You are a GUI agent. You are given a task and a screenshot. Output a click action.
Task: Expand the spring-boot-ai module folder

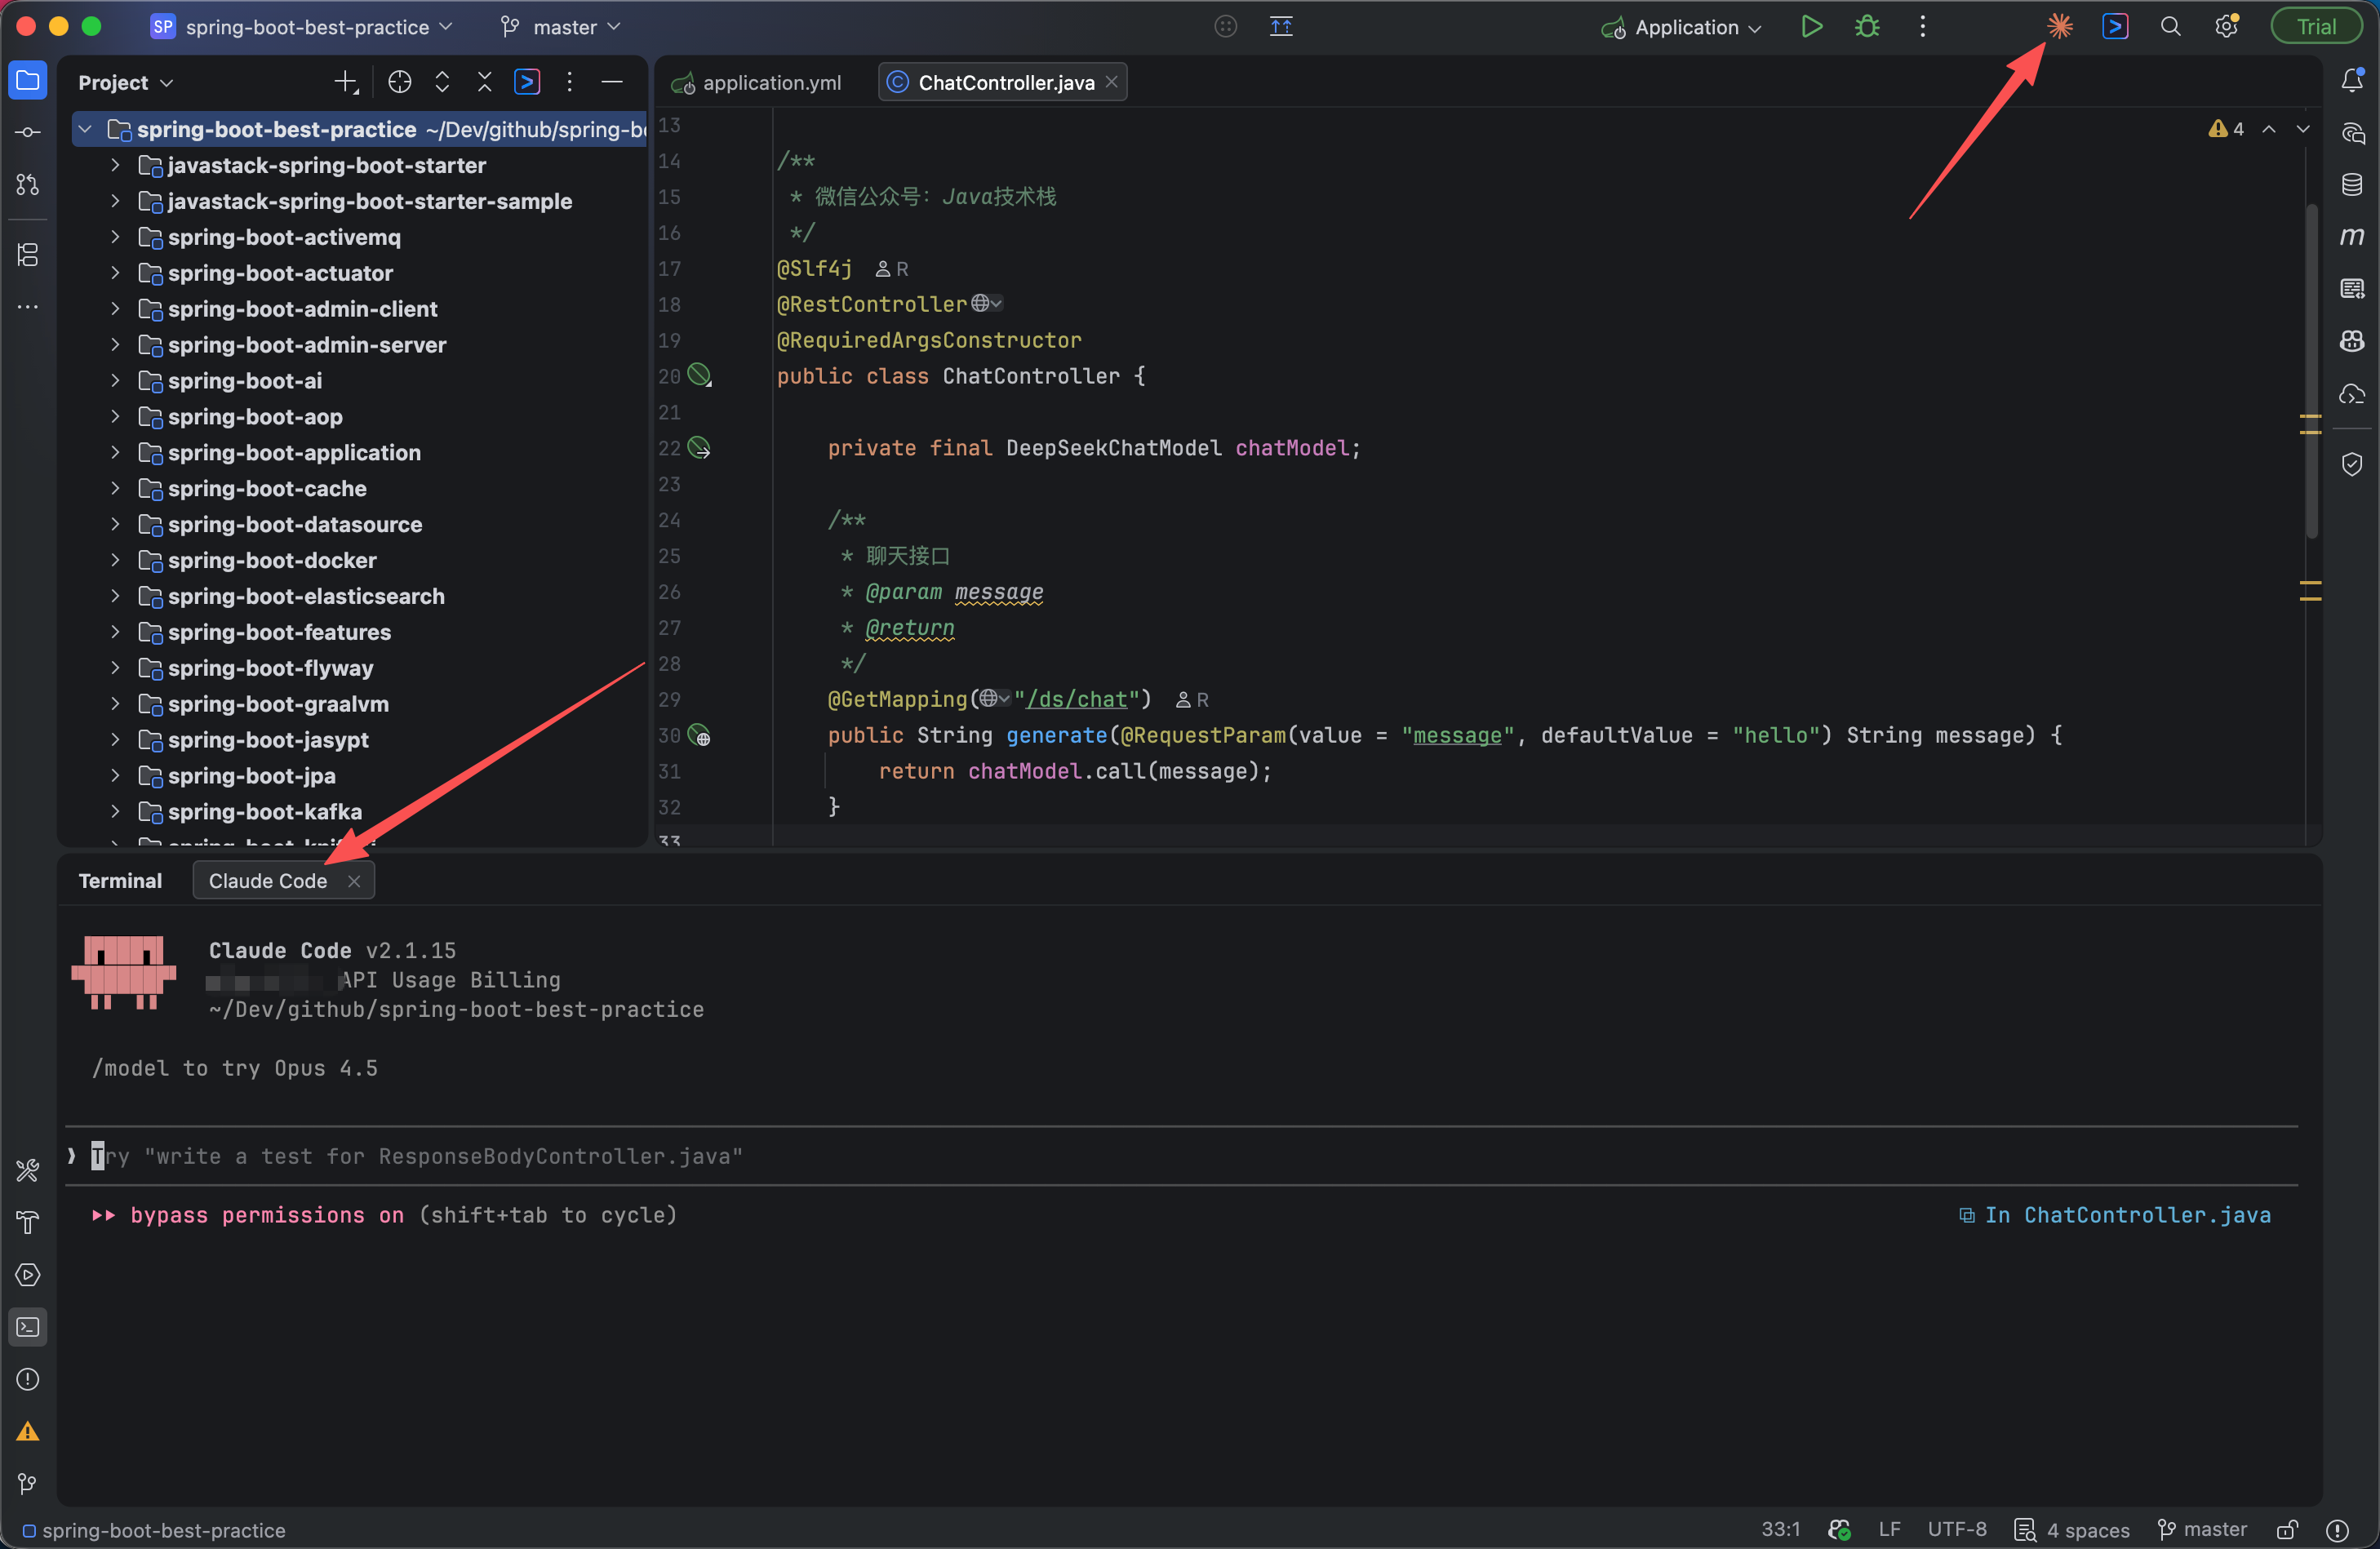coord(116,381)
